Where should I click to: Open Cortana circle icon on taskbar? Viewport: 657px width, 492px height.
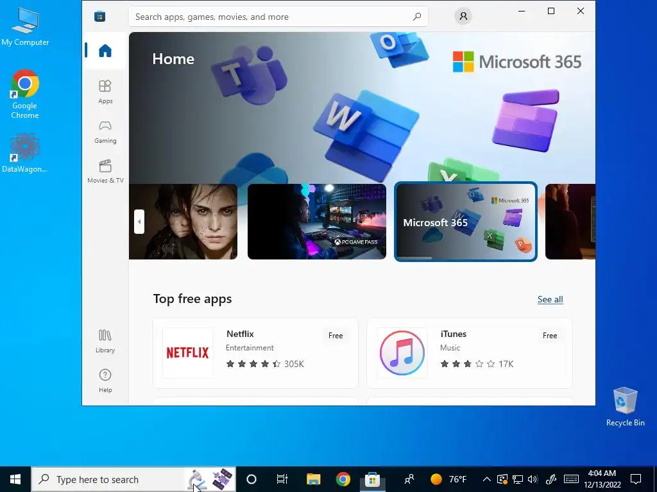coord(252,479)
